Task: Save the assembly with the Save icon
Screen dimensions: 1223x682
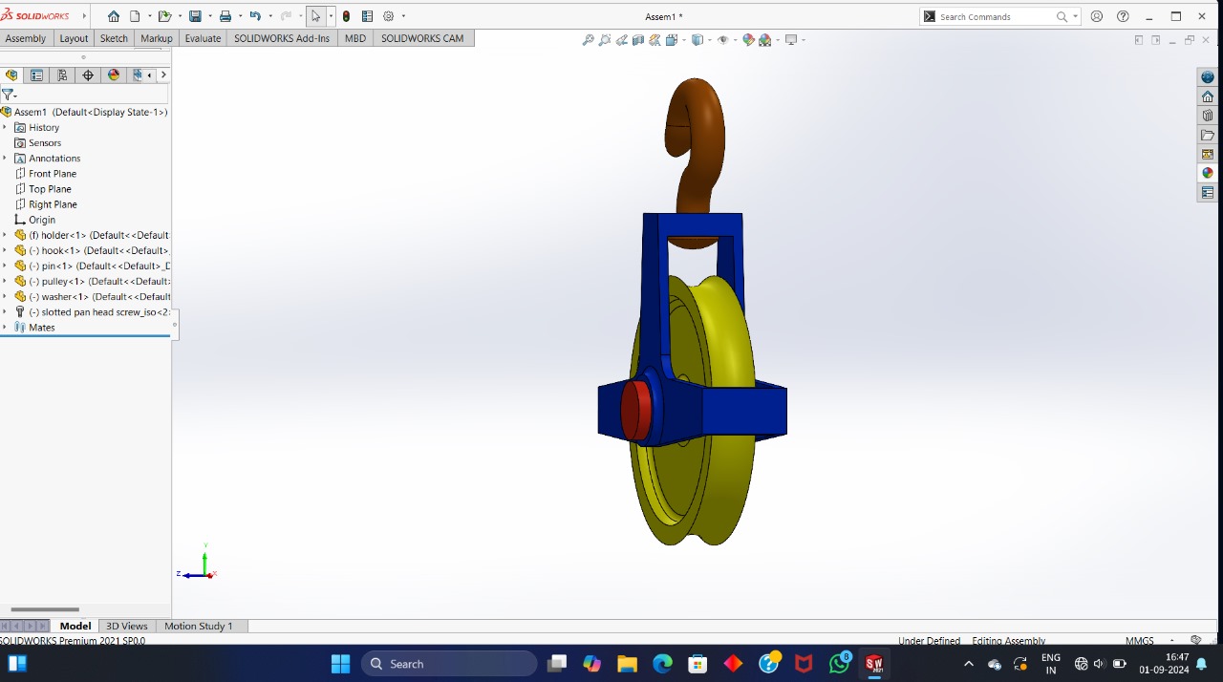Action: point(195,16)
